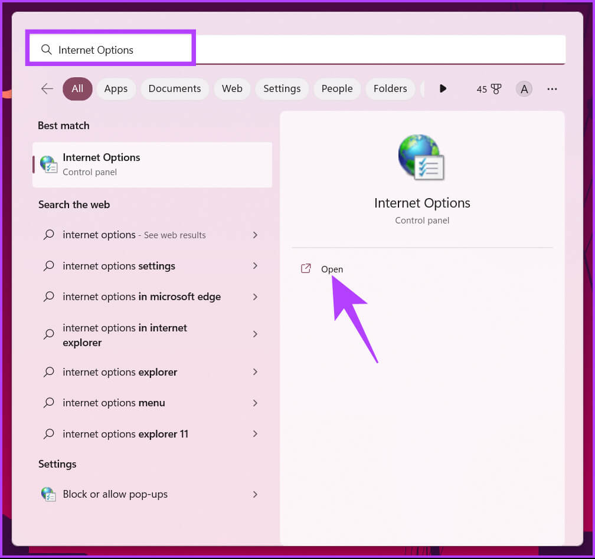Expand chevron for internet options in internet explorer
This screenshot has width=595, height=559.
coord(255,334)
